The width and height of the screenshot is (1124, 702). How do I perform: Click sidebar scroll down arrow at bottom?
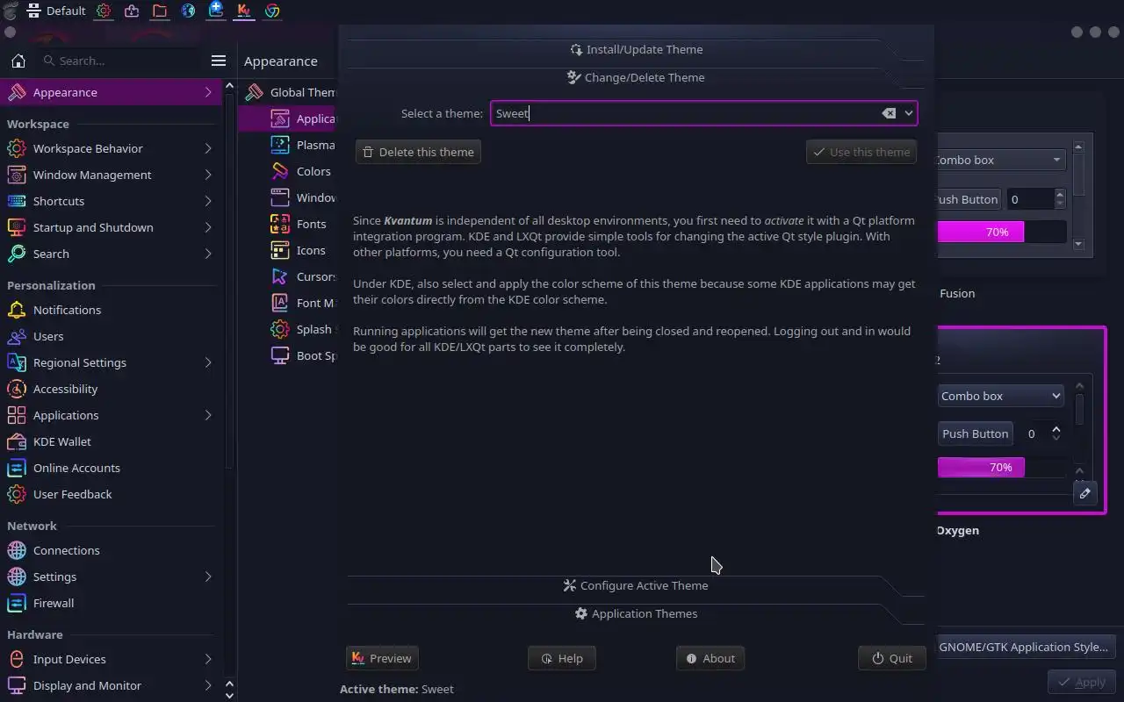click(229, 695)
